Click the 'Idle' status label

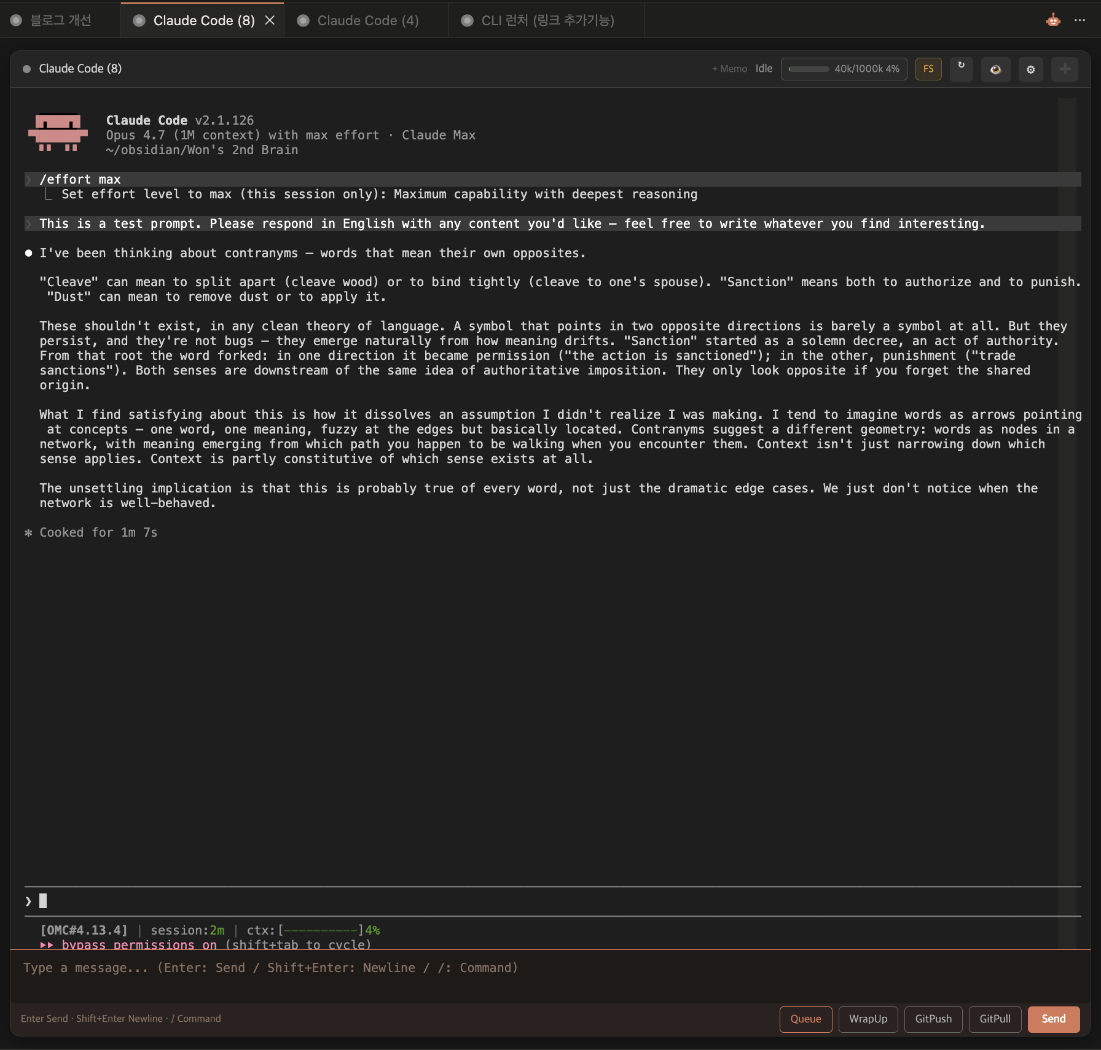[x=764, y=69]
